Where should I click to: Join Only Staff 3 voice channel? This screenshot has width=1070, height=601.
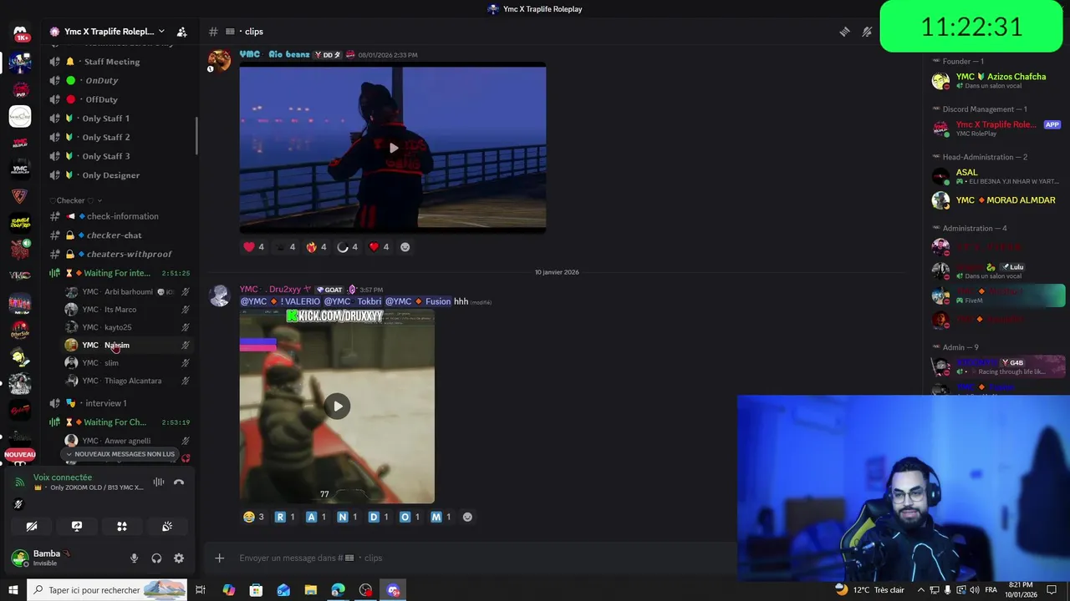coord(119,156)
